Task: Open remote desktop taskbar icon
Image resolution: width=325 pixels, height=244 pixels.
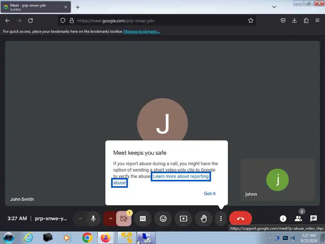Action: 146,238
